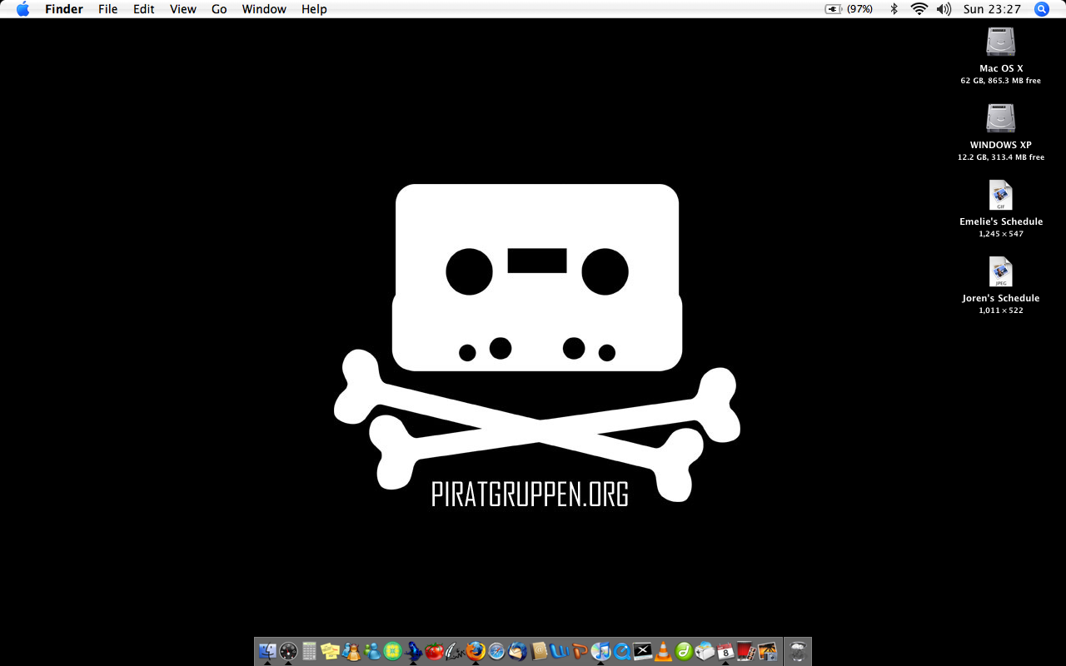The height and width of the screenshot is (666, 1066).
Task: Open the Wi-Fi AirPort status menu
Action: tap(919, 9)
